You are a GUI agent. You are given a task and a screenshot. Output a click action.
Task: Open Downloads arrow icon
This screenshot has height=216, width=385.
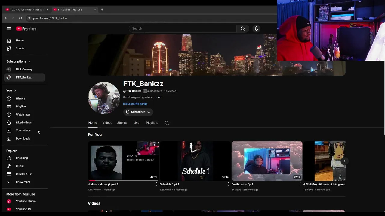[9, 138]
